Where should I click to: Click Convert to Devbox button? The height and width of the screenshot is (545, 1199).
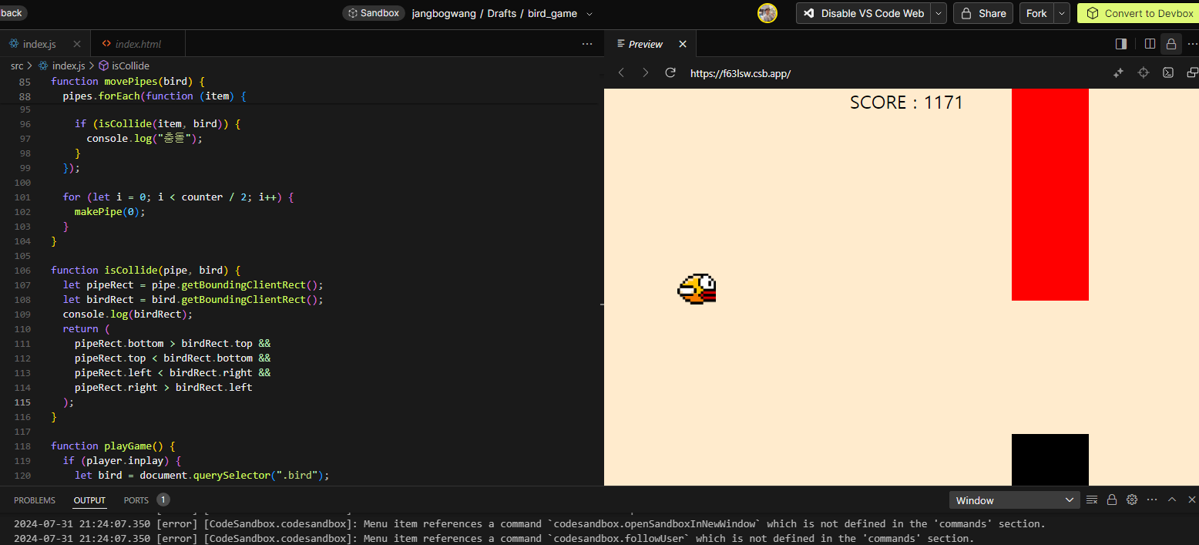[1138, 13]
